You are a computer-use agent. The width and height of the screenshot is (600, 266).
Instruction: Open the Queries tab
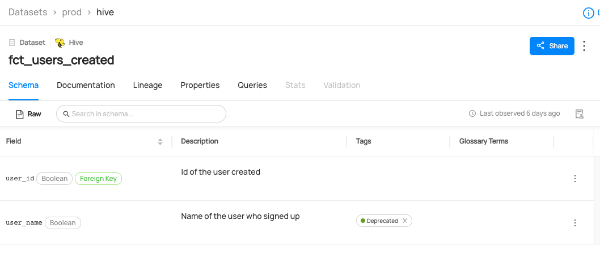pyautogui.click(x=252, y=85)
